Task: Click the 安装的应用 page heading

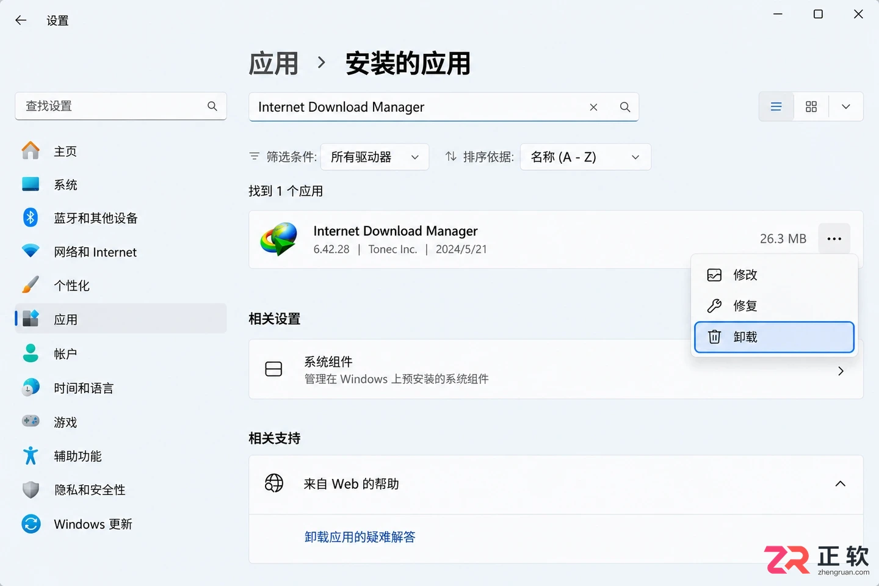Action: (408, 63)
